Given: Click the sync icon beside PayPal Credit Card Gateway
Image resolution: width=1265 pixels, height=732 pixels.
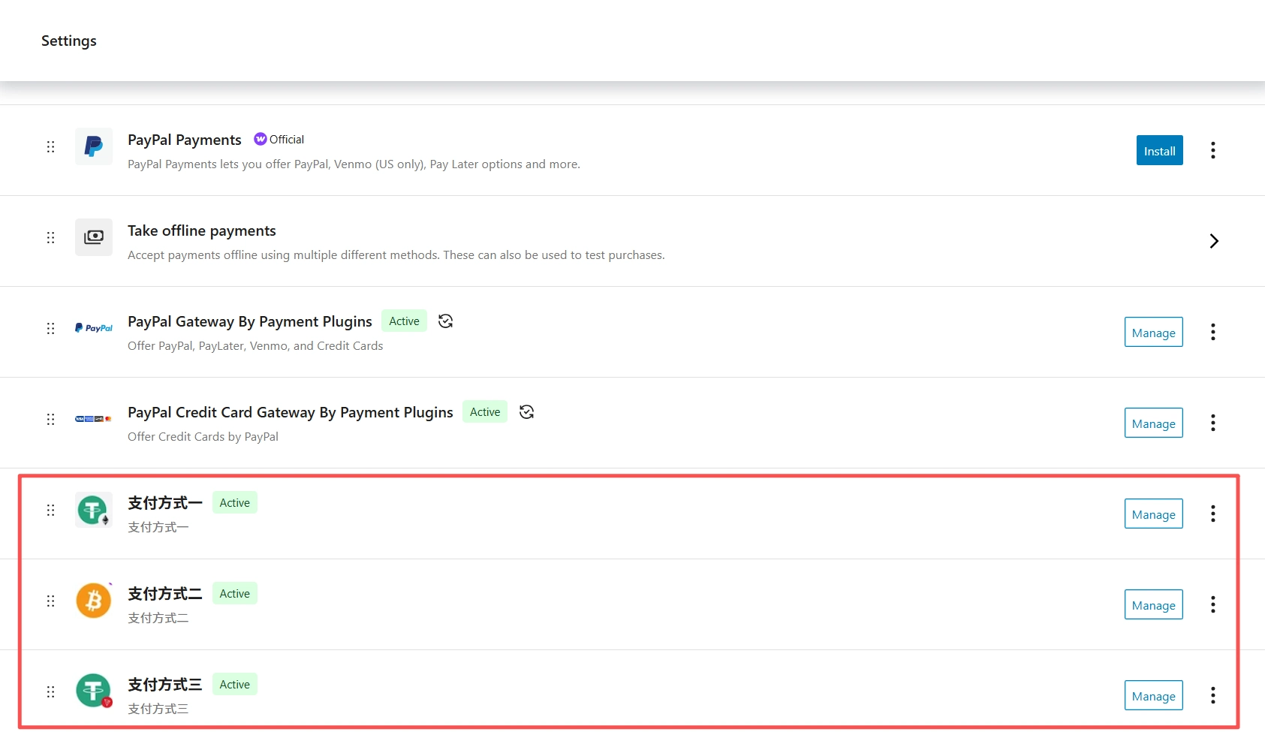Looking at the screenshot, I should (x=526, y=412).
